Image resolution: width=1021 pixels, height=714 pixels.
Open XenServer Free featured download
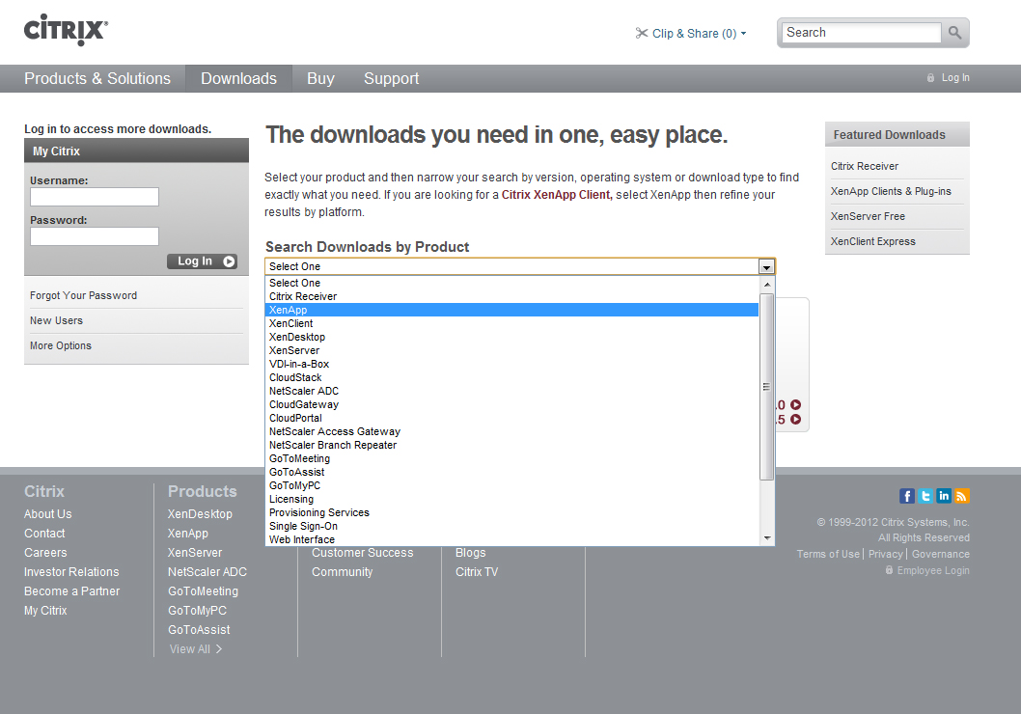pyautogui.click(x=868, y=216)
